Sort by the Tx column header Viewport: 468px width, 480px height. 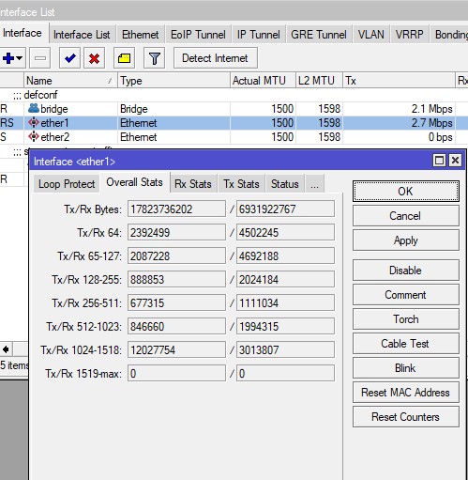point(399,81)
